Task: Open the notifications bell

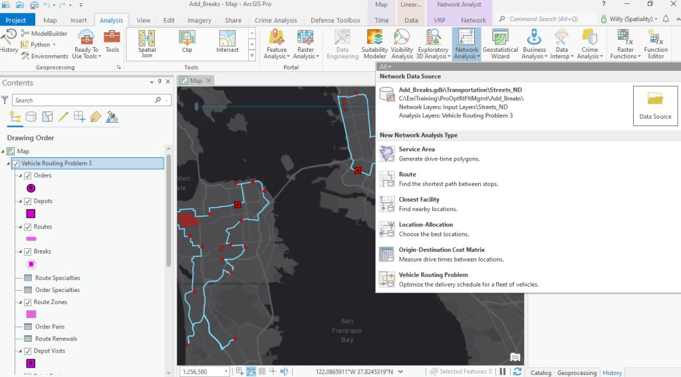Action: coord(666,19)
